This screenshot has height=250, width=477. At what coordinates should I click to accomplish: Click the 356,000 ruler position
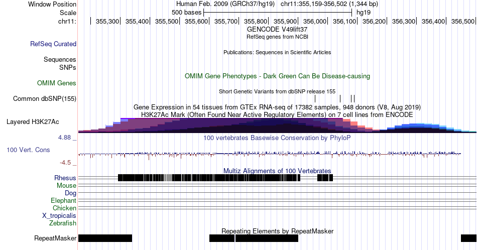coord(314,21)
